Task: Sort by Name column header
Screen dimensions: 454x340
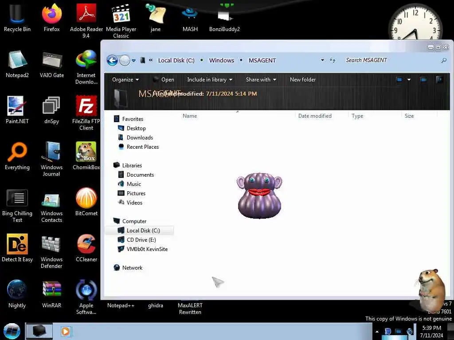Action: tap(238, 116)
